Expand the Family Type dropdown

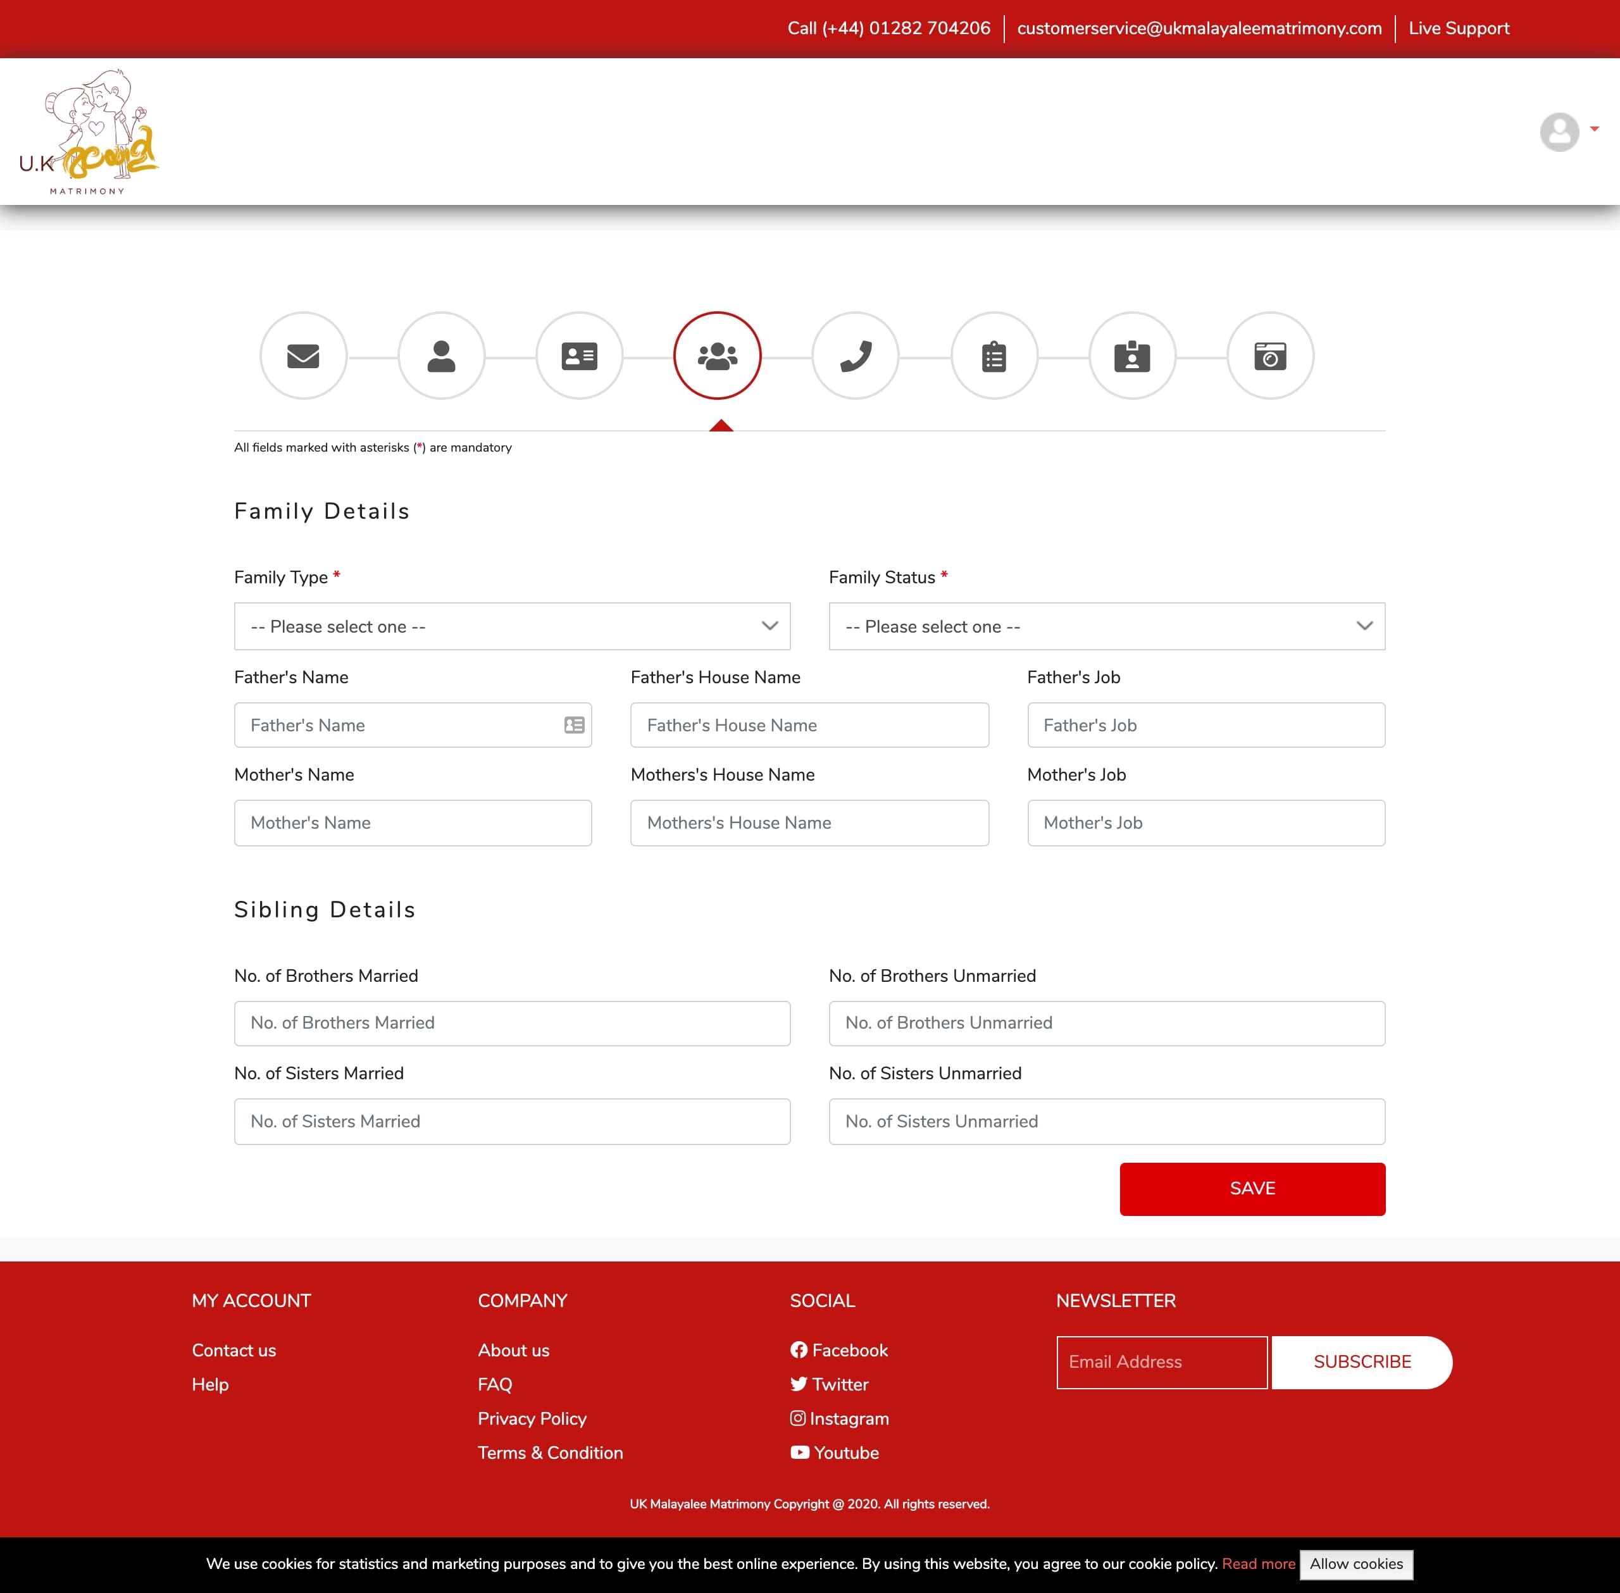511,626
